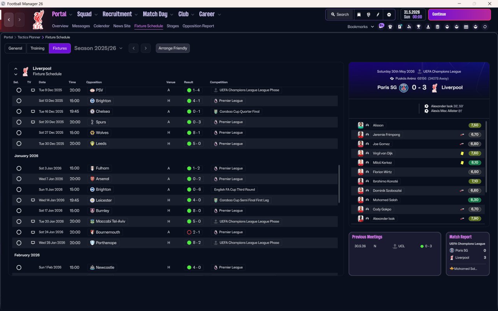Click the globe icon in the top toolbar

tap(368, 14)
